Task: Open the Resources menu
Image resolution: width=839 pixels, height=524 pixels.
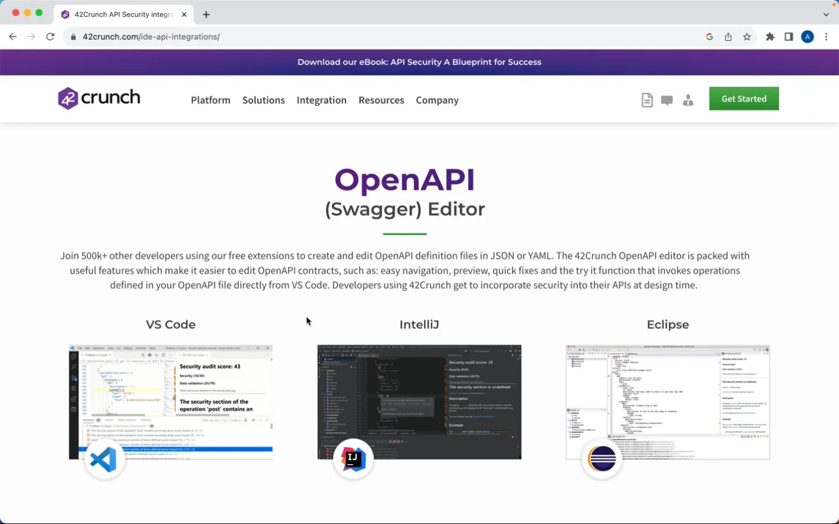Action: [381, 100]
